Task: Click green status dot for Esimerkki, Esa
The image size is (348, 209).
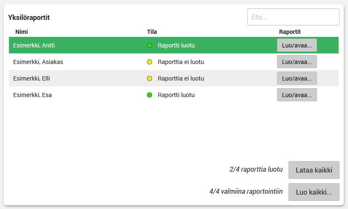Action: (150, 95)
